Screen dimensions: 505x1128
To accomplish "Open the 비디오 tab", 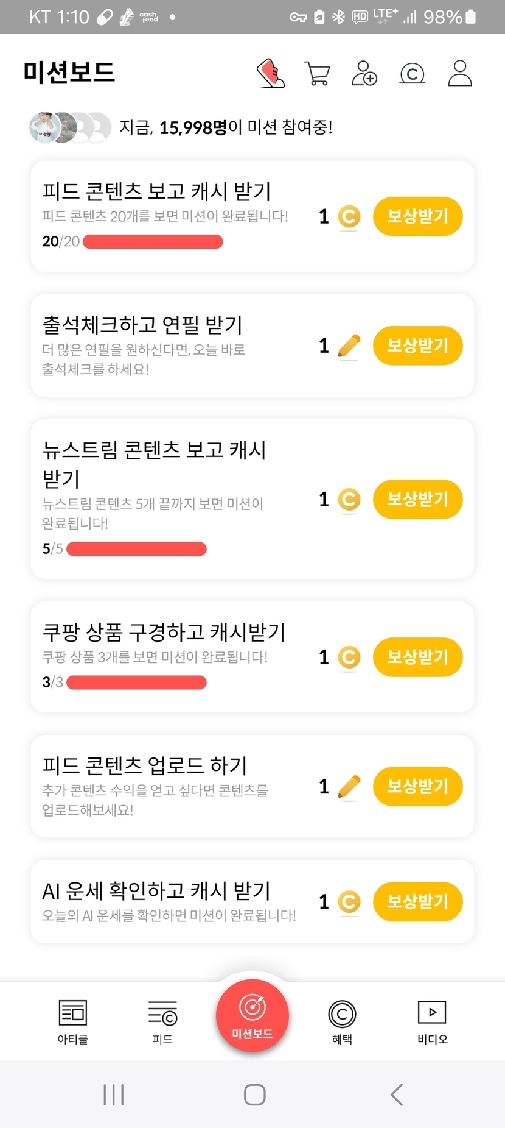I will pos(432,1021).
